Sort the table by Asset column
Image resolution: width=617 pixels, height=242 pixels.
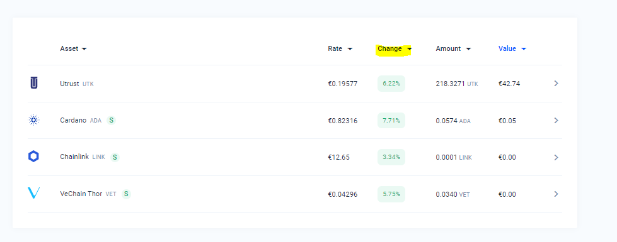(x=74, y=48)
